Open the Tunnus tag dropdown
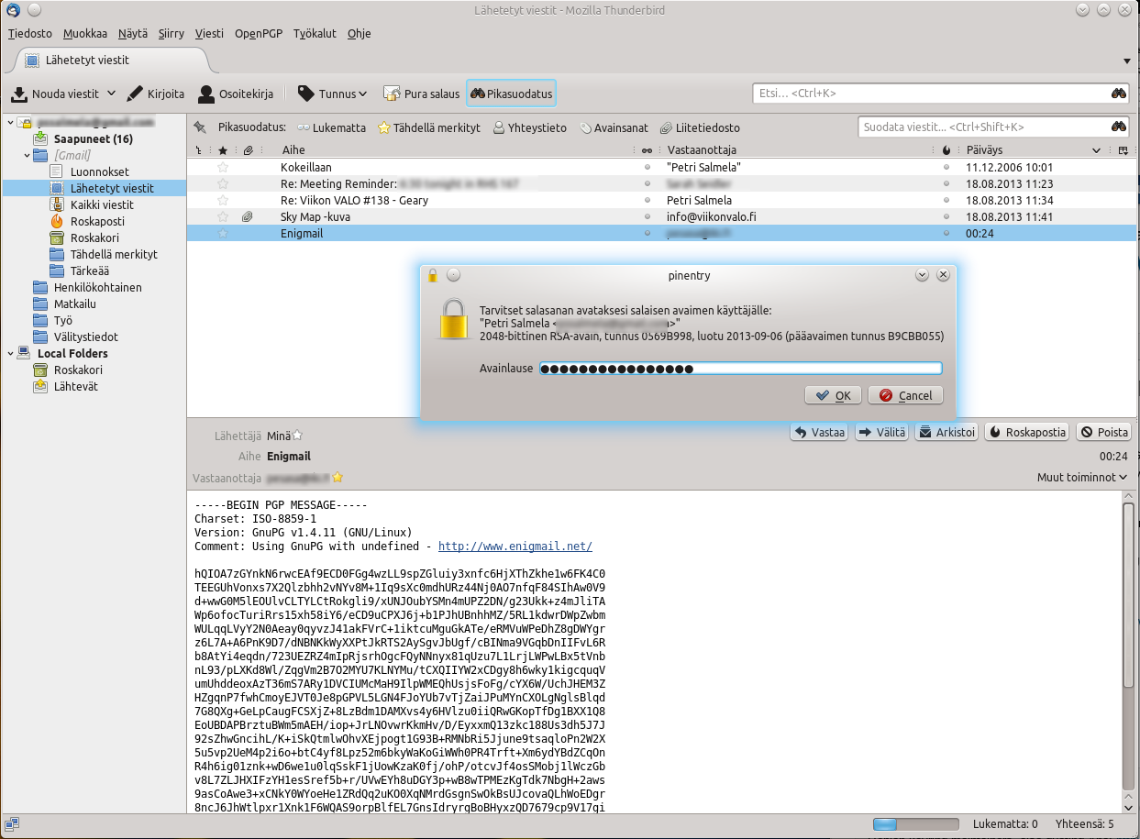The width and height of the screenshot is (1140, 839). click(333, 94)
